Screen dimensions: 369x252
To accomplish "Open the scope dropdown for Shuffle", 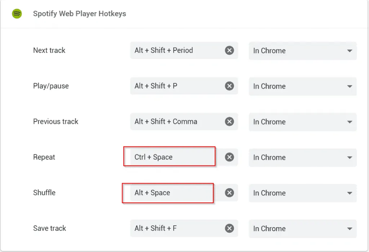I will point(303,193).
